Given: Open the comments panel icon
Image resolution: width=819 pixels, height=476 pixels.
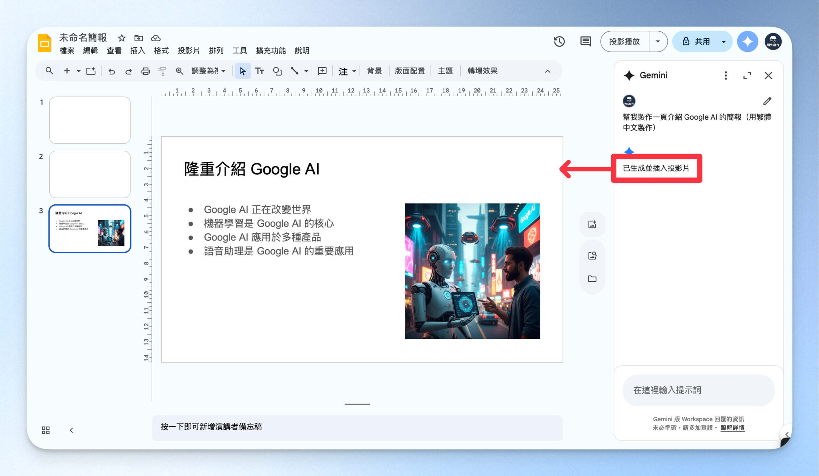Looking at the screenshot, I should click(585, 42).
